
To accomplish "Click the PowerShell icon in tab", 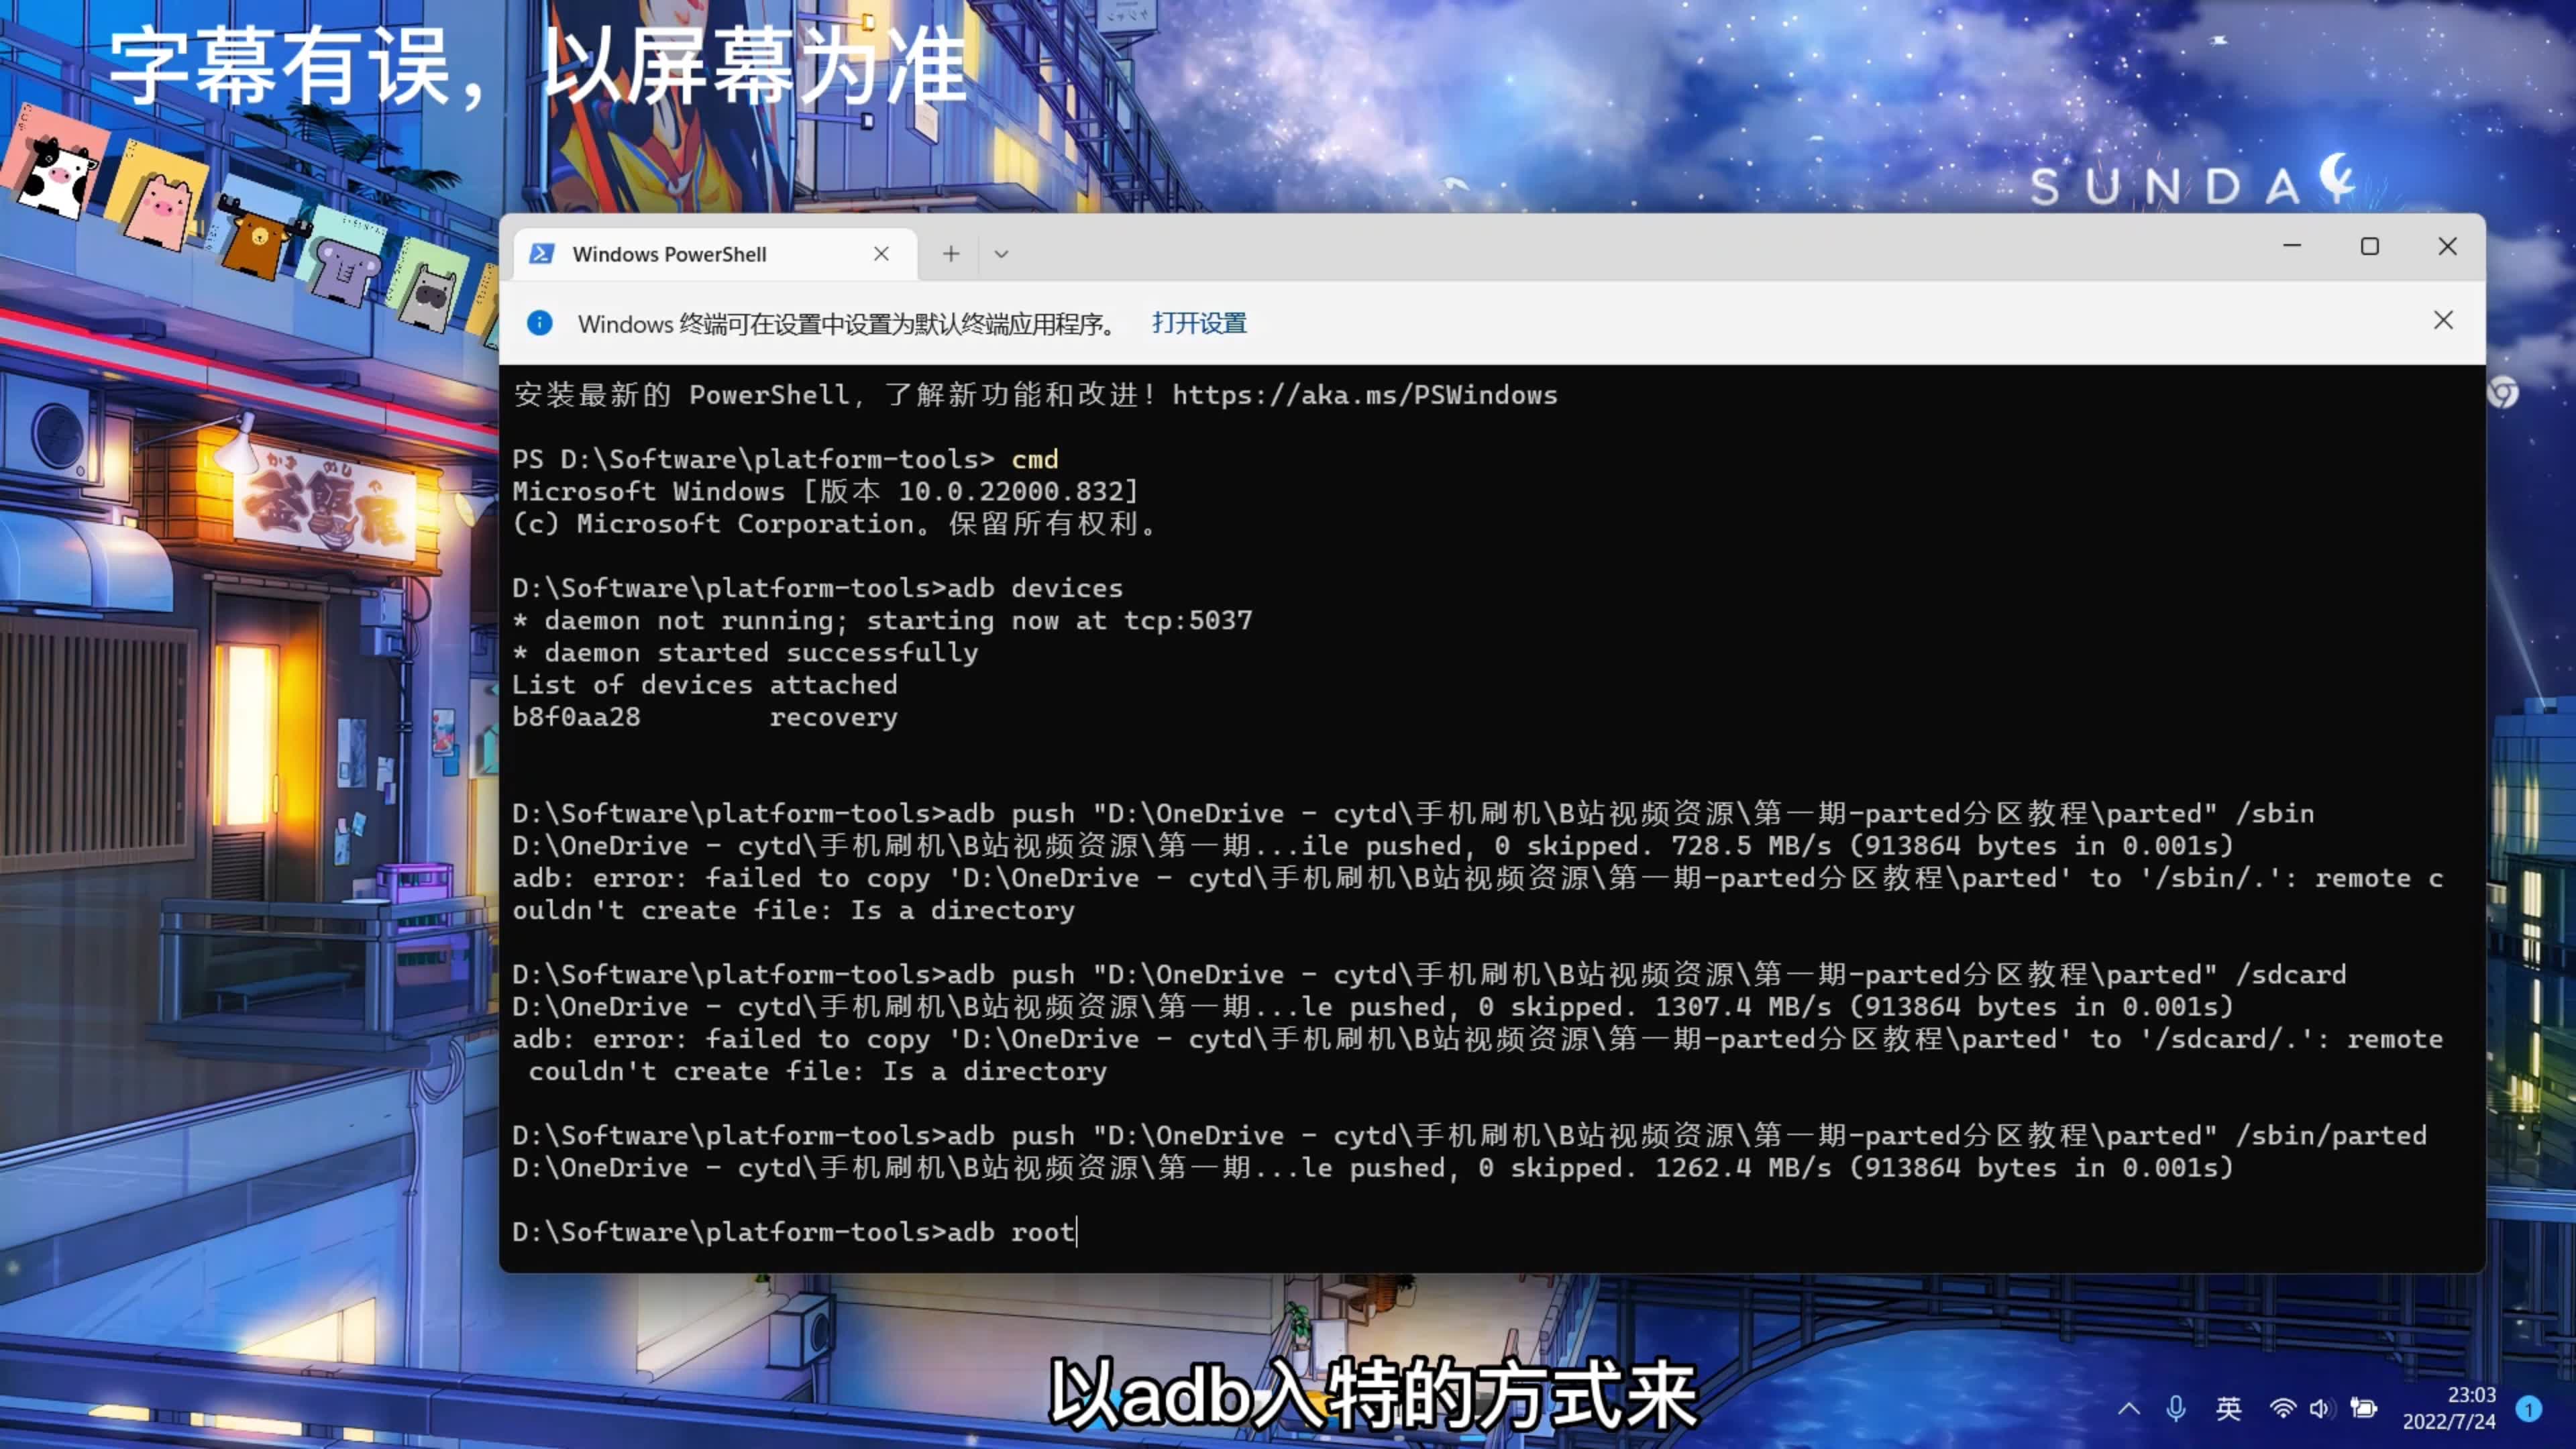I will (x=541, y=254).
